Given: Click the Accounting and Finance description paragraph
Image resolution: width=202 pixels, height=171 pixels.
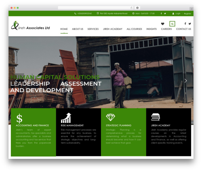Looking at the screenshot, I should pos(34,138).
